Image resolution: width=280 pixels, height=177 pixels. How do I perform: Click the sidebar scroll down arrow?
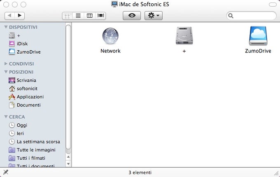tap(68, 163)
